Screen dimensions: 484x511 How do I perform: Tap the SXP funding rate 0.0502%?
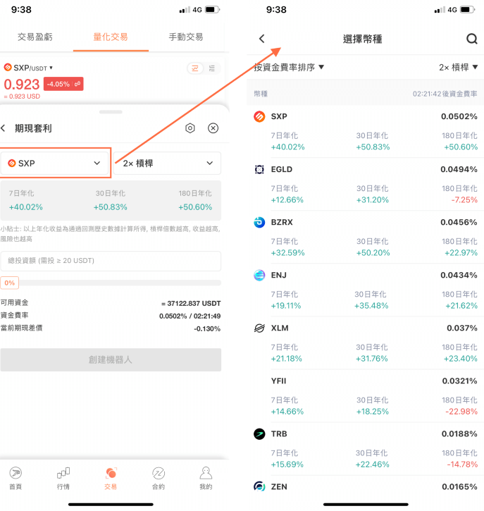tap(459, 116)
